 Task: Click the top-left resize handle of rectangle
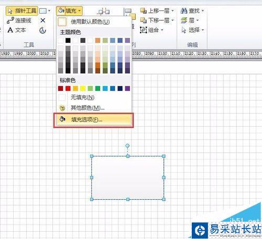pyautogui.click(x=92, y=156)
